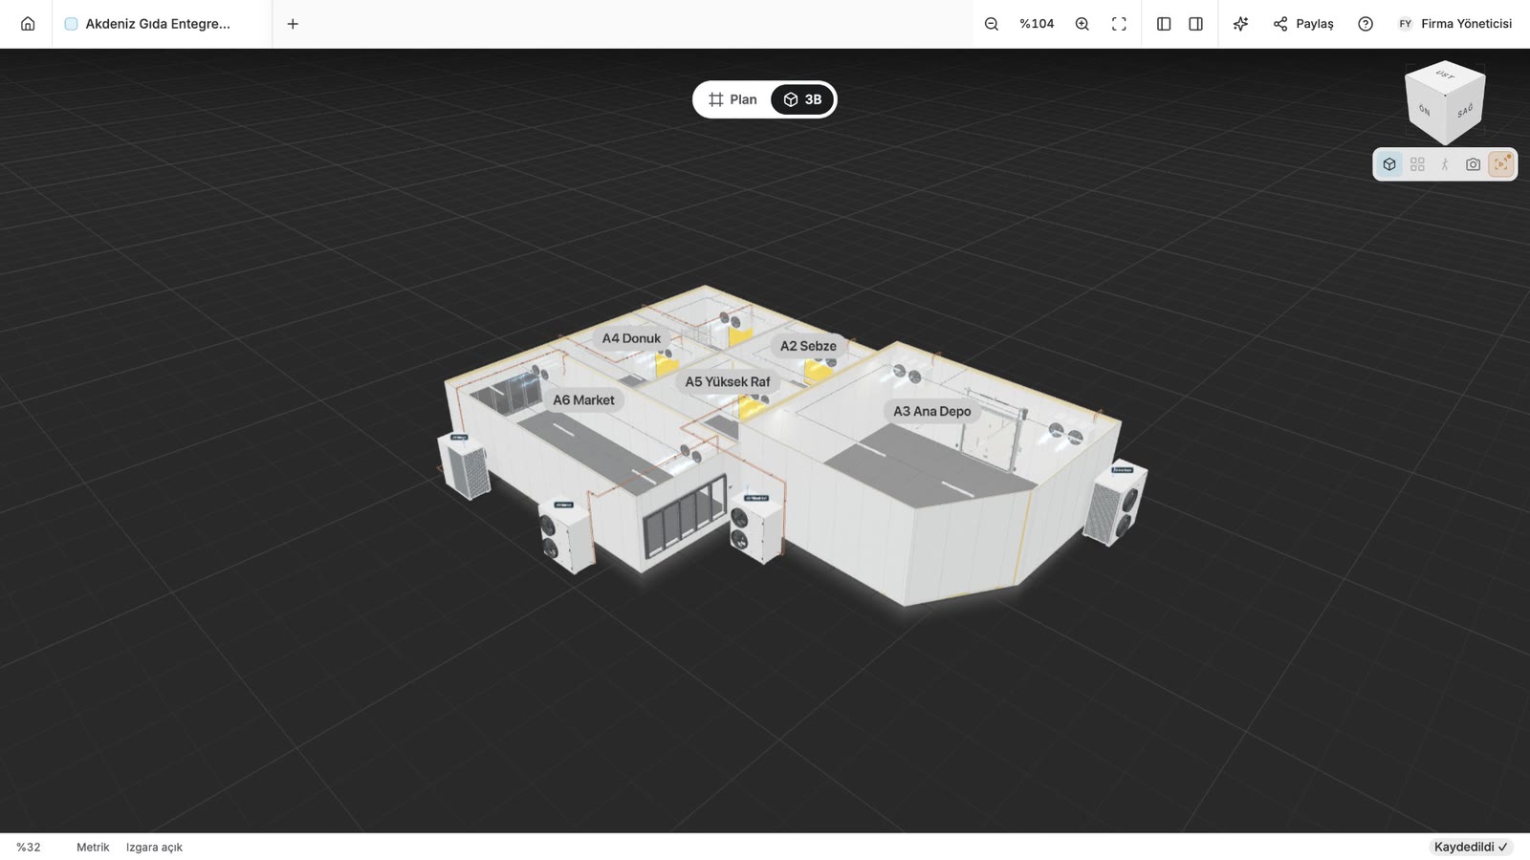
Task: Select the 3D cube perspective view icon
Action: point(1389,164)
